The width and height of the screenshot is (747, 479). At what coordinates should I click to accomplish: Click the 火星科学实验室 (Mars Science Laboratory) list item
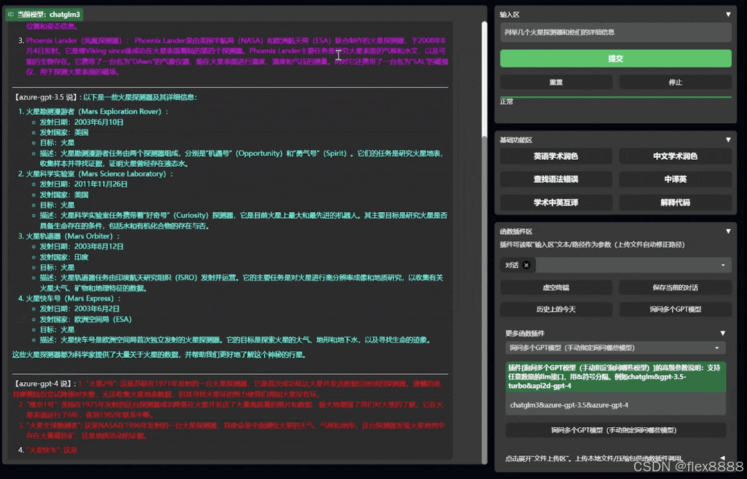pyautogui.click(x=100, y=174)
